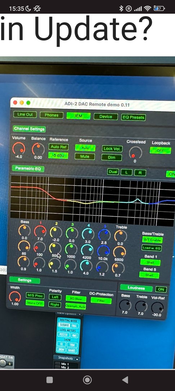The height and width of the screenshot is (391, 175).
Task: Click the Band 3 frequency knob at 1000
Action: tap(71, 249)
